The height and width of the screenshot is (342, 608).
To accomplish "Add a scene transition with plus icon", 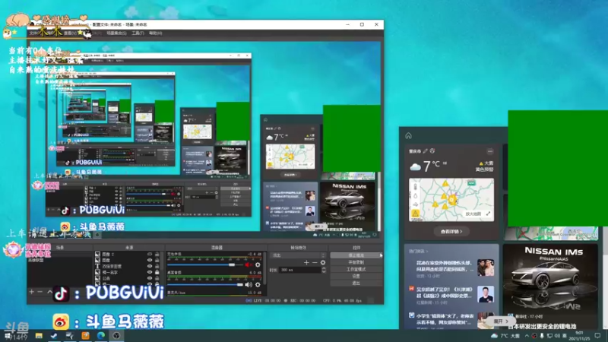I will click(306, 263).
